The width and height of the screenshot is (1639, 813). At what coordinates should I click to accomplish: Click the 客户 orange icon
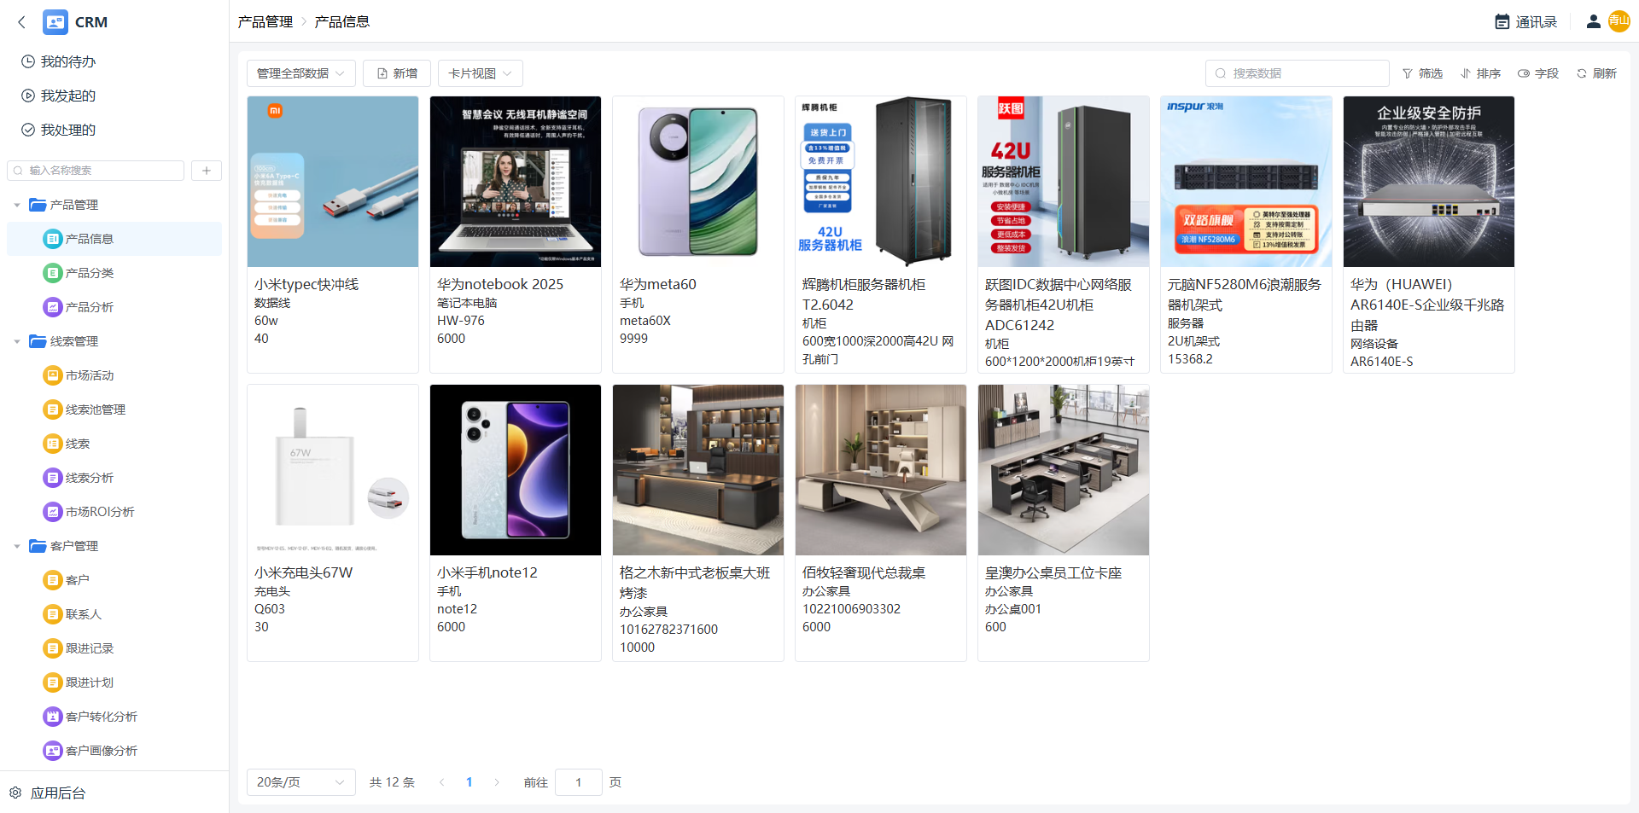pos(52,580)
